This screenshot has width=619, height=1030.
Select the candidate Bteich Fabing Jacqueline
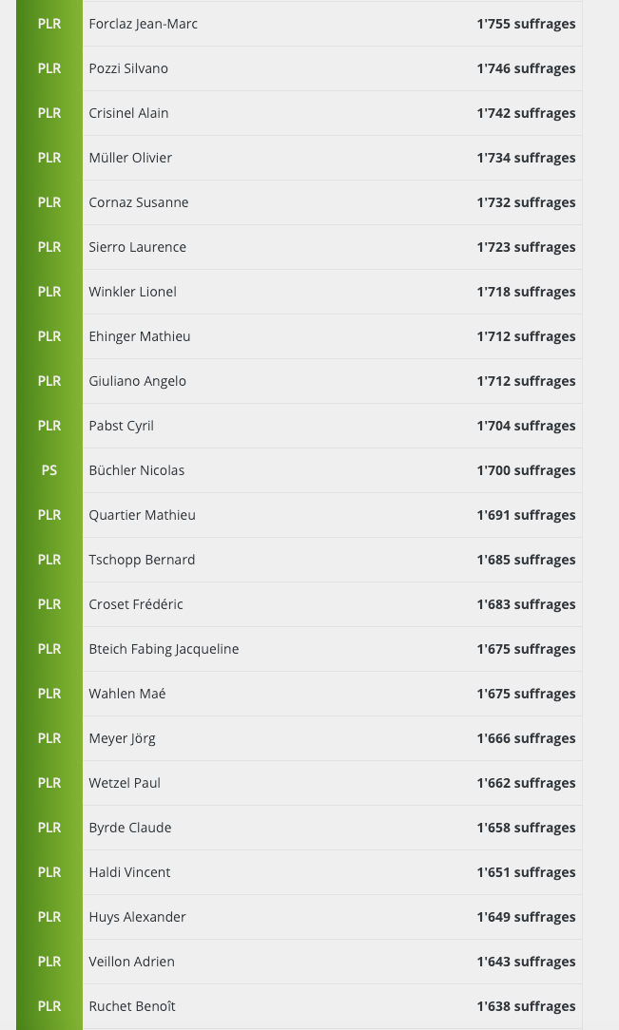[164, 649]
